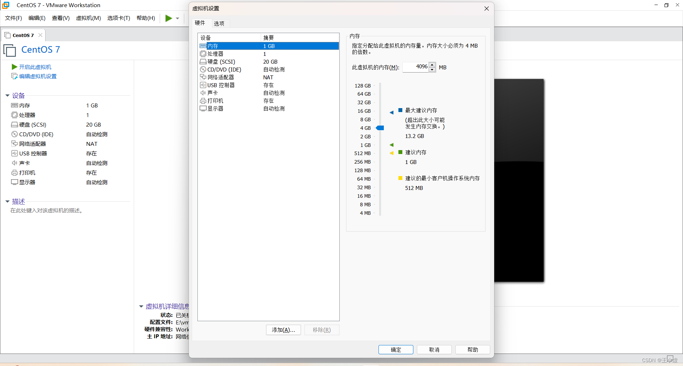Image resolution: width=683 pixels, height=366 pixels.
Task: Click memory icon in main window device panel
Action: coord(15,105)
